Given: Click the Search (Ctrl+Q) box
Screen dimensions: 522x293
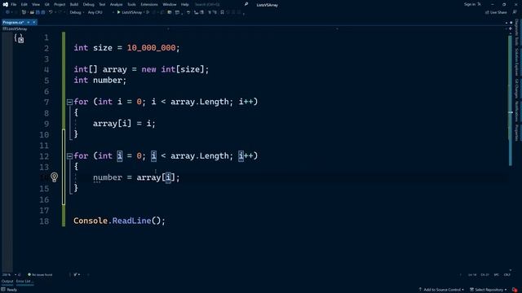Looking at the screenshot, I should click(x=207, y=5).
